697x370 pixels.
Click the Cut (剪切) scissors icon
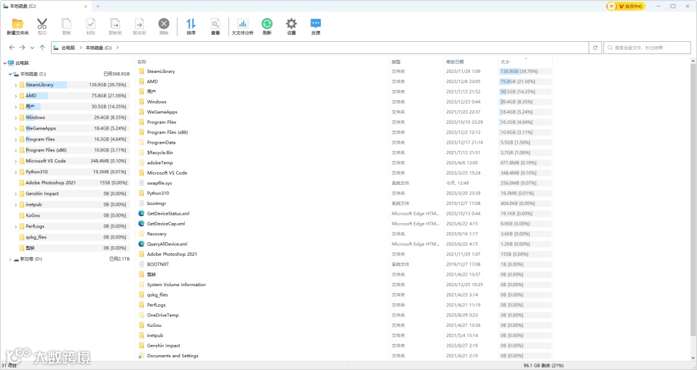(x=42, y=24)
